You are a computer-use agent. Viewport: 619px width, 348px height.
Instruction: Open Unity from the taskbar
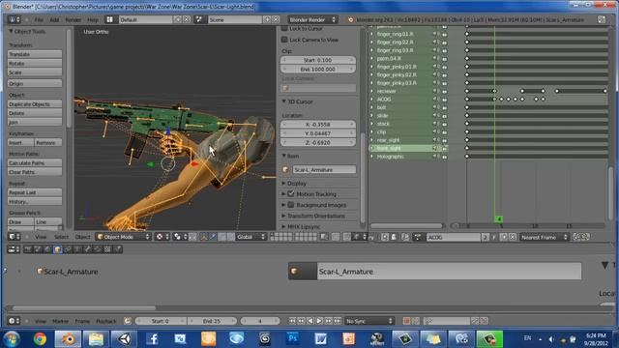point(124,338)
